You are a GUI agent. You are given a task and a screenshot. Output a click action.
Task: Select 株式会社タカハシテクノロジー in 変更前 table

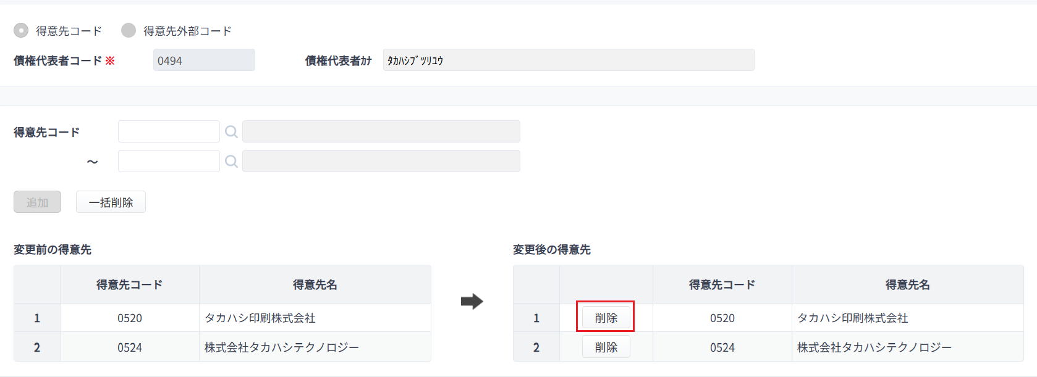[282, 347]
